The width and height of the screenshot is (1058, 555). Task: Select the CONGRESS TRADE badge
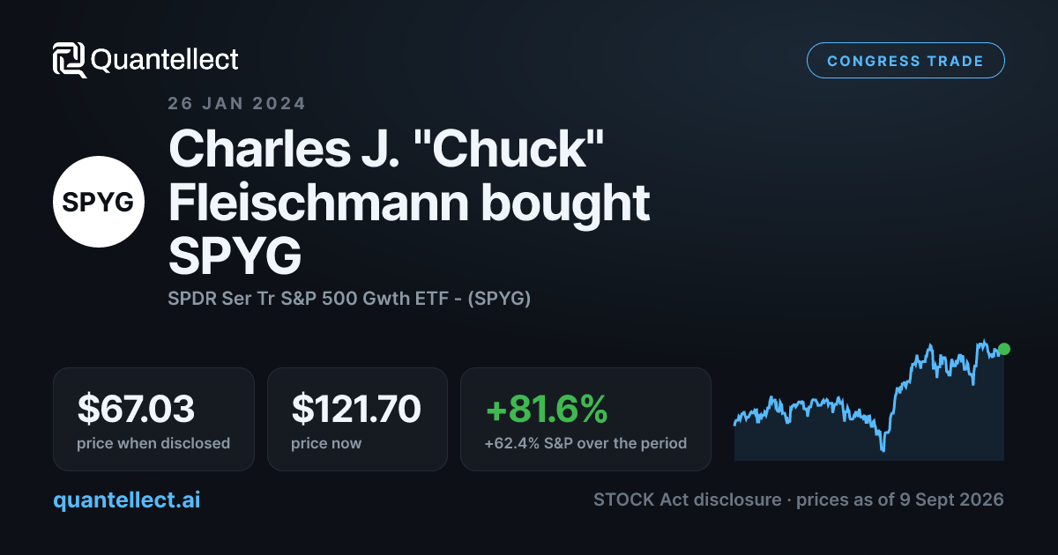pos(905,61)
